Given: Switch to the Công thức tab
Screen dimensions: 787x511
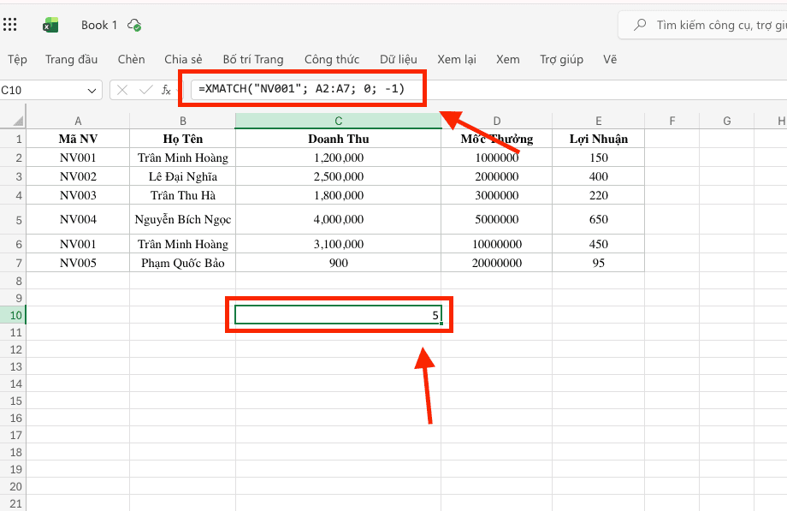Looking at the screenshot, I should coord(332,59).
